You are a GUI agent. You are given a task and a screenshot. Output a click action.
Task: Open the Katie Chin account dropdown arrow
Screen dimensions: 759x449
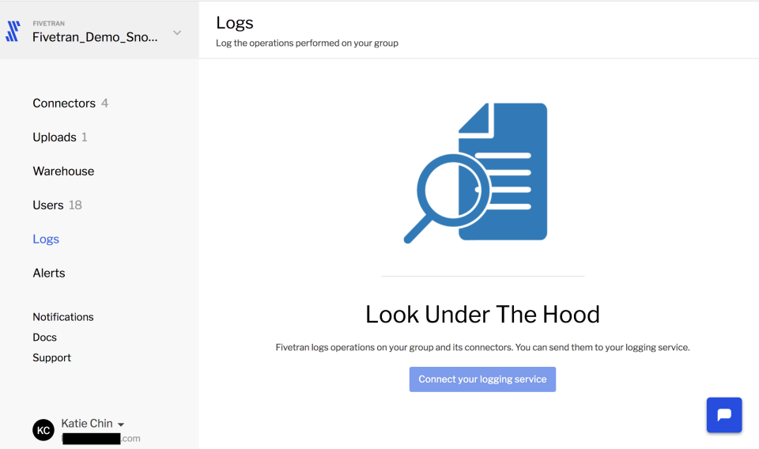[x=121, y=424]
